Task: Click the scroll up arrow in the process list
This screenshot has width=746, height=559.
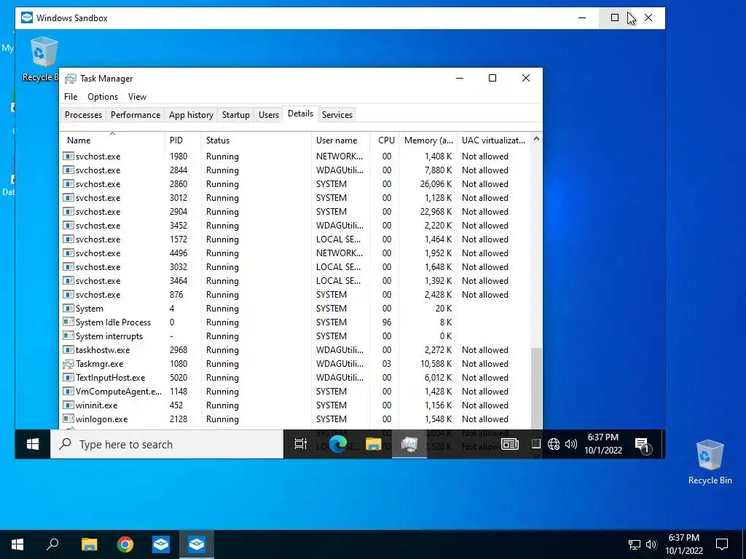Action: [536, 139]
